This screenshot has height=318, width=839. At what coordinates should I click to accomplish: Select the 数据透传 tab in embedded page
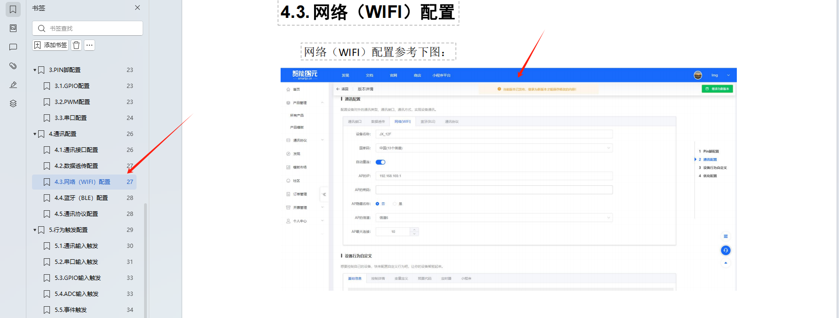coord(378,121)
